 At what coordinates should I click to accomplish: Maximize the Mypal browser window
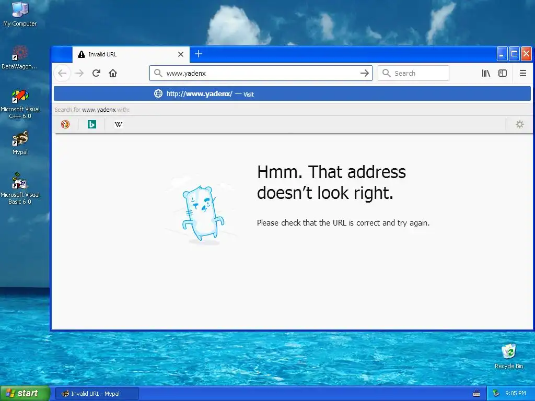(x=514, y=54)
